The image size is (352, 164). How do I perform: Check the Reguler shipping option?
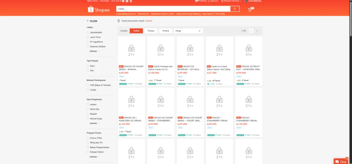[x=88, y=114]
